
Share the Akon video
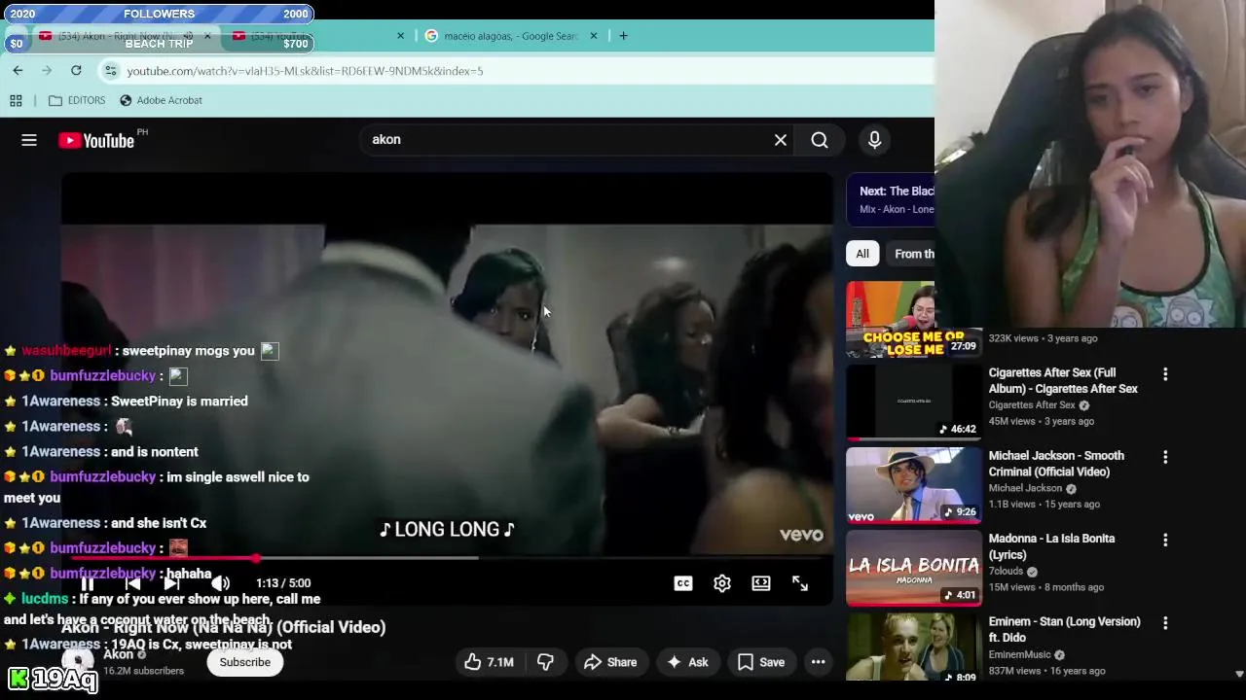pos(609,662)
